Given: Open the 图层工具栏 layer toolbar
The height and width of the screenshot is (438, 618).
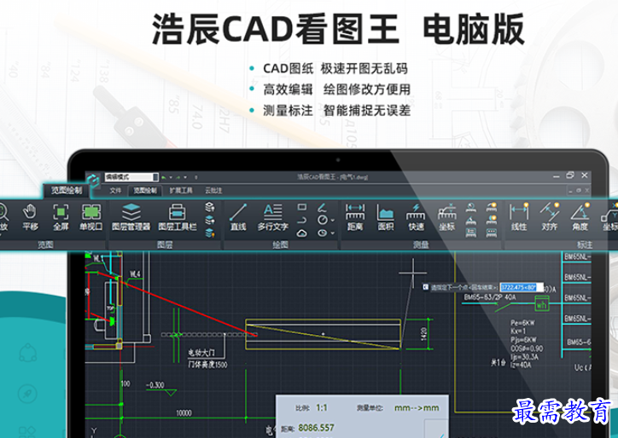Looking at the screenshot, I should tap(178, 216).
